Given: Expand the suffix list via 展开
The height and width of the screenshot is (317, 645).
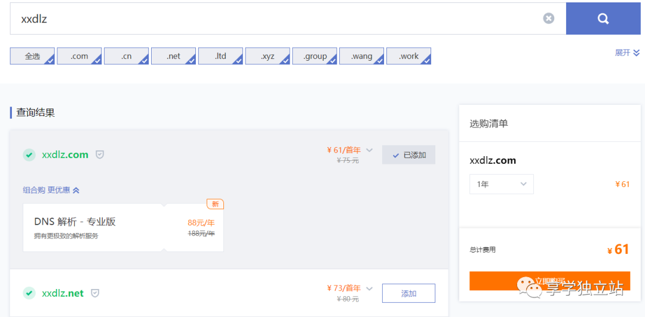Looking at the screenshot, I should tap(627, 53).
